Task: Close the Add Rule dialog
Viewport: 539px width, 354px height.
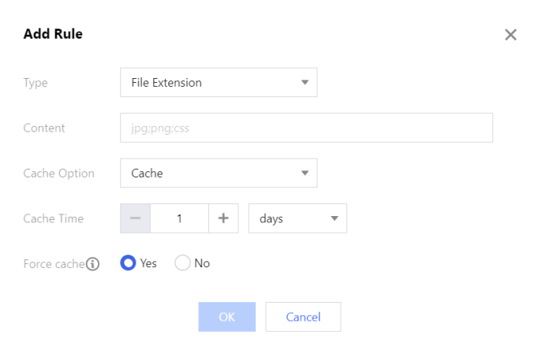Action: click(511, 35)
